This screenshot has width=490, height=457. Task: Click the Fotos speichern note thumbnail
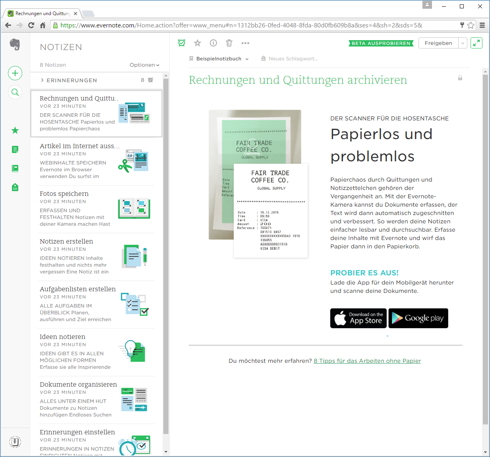[x=134, y=208]
